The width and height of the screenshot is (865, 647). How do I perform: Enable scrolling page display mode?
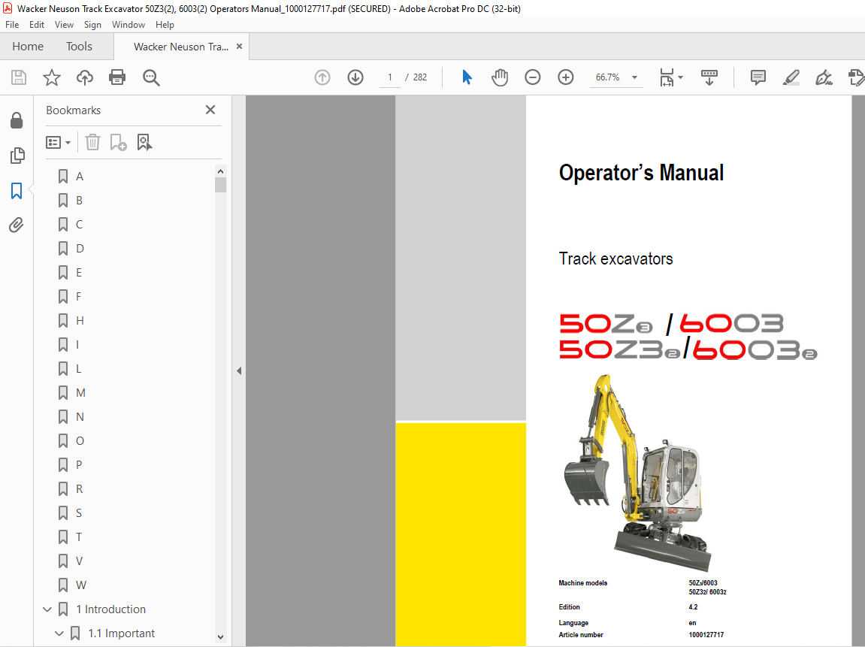pyautogui.click(x=709, y=77)
